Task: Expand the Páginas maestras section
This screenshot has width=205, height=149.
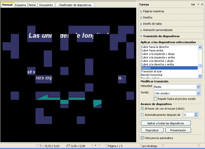Action: 153,11
